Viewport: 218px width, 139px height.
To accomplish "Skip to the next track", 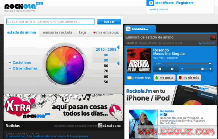I will click(172, 69).
